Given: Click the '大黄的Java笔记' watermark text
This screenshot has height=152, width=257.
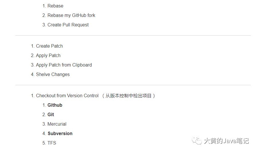Looking at the screenshot, I should pyautogui.click(x=226, y=141).
